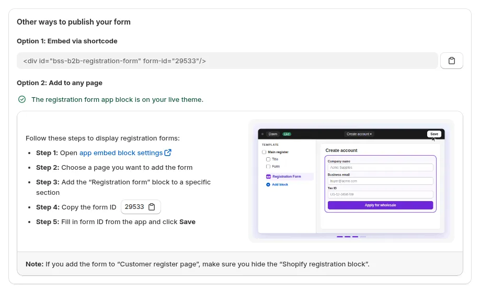
Task: Click Apply for wholesale in illustration
Action: (380, 205)
